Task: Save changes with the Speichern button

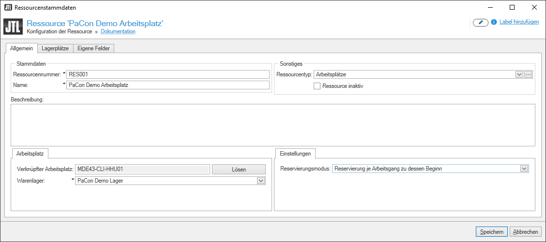Action: [x=492, y=232]
